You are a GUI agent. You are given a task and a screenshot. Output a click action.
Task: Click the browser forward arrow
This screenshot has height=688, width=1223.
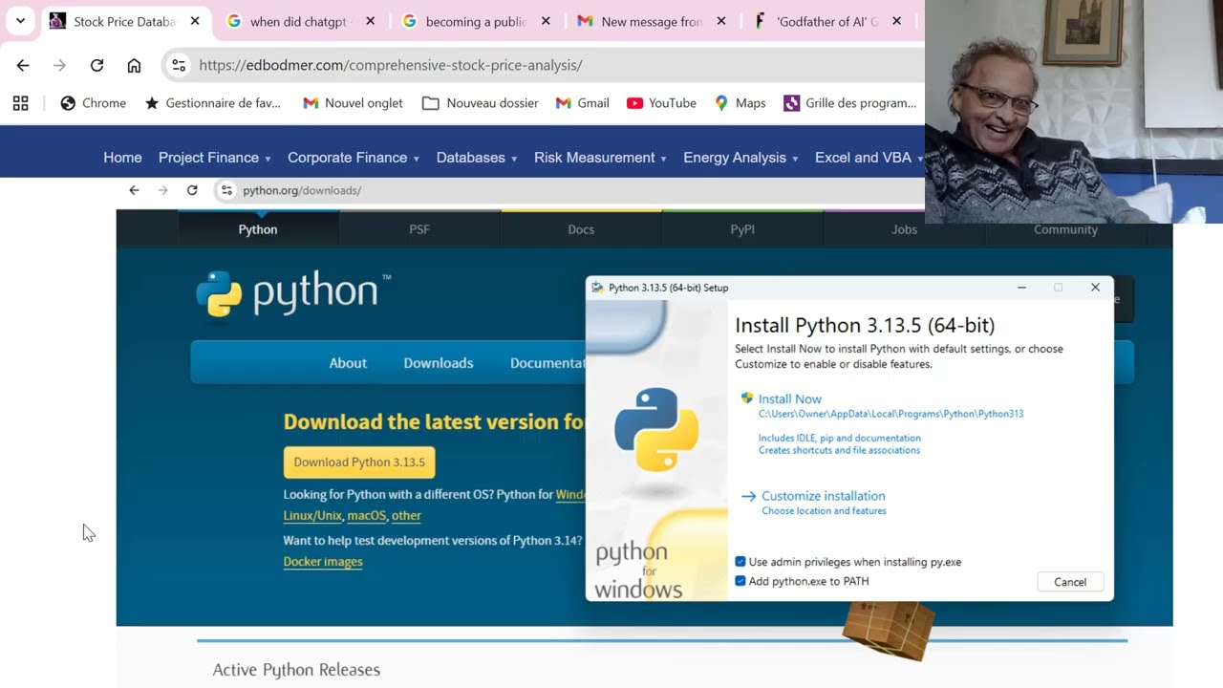click(x=59, y=65)
